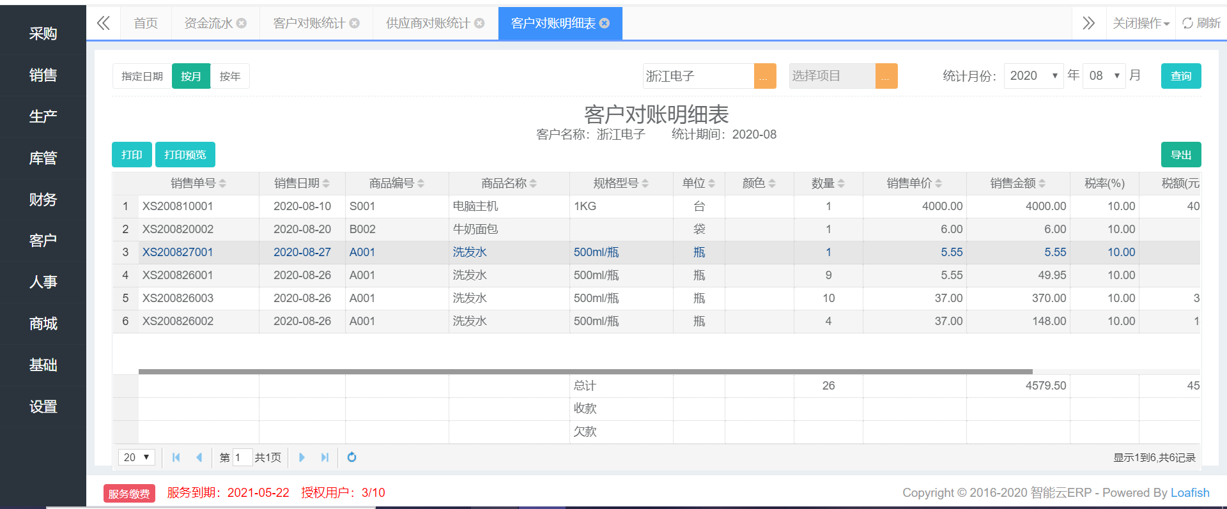Select the 指定日期 mode
1227x509 pixels.
[143, 76]
